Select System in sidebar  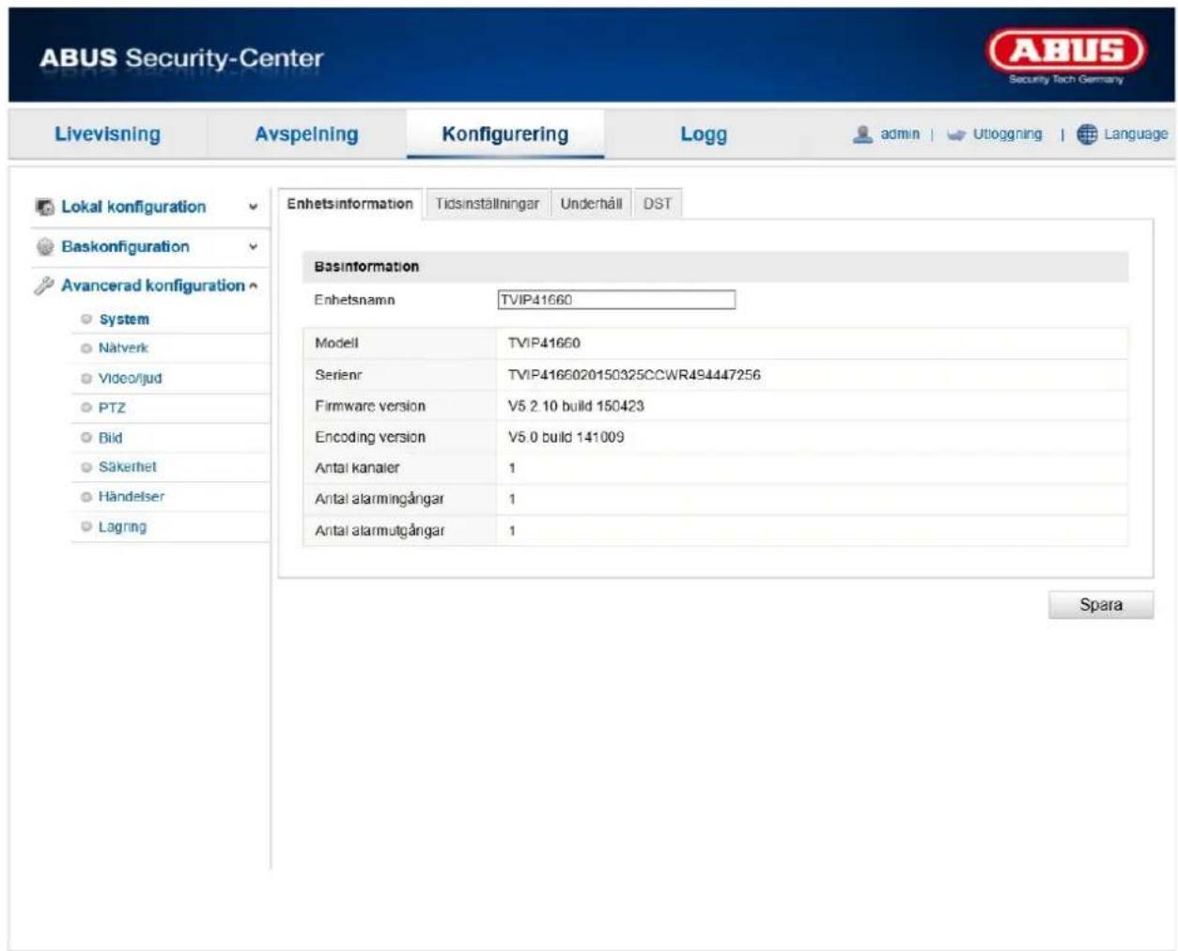point(124,320)
